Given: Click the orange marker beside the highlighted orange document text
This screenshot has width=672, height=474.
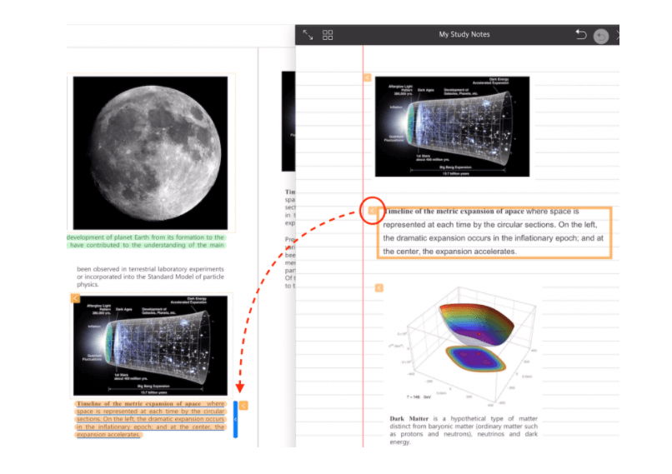Looking at the screenshot, I should coord(243,406).
